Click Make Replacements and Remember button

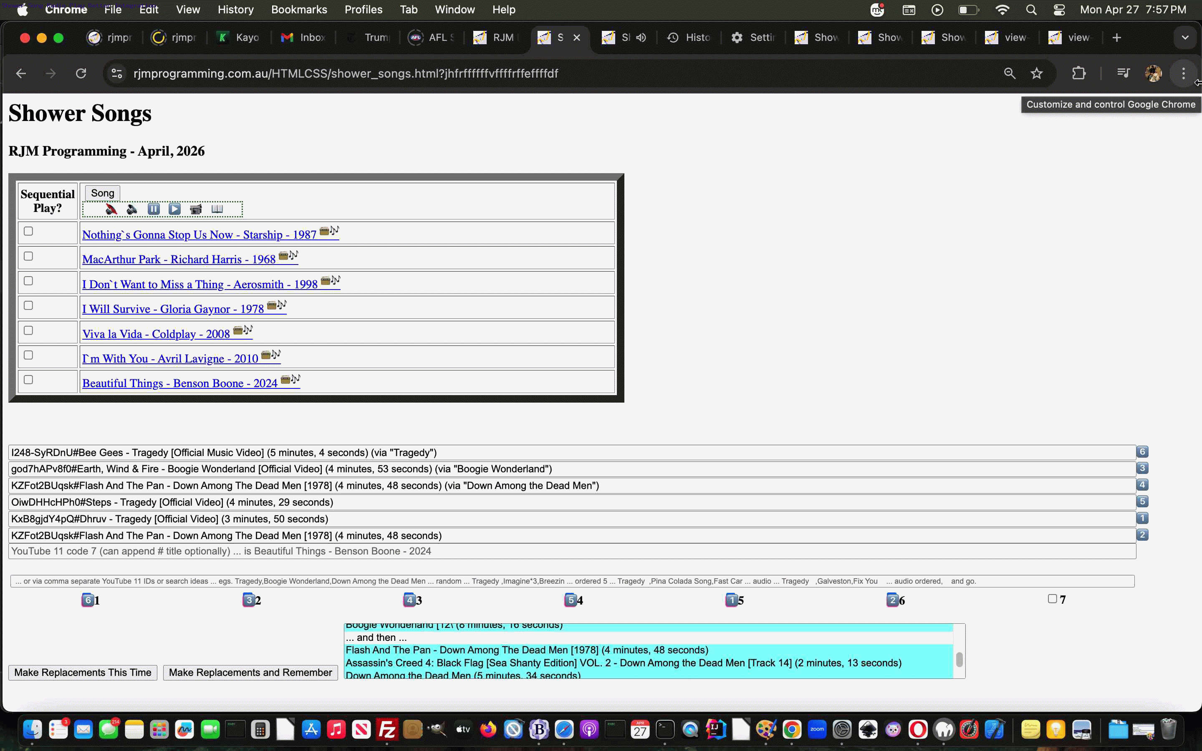click(x=250, y=673)
